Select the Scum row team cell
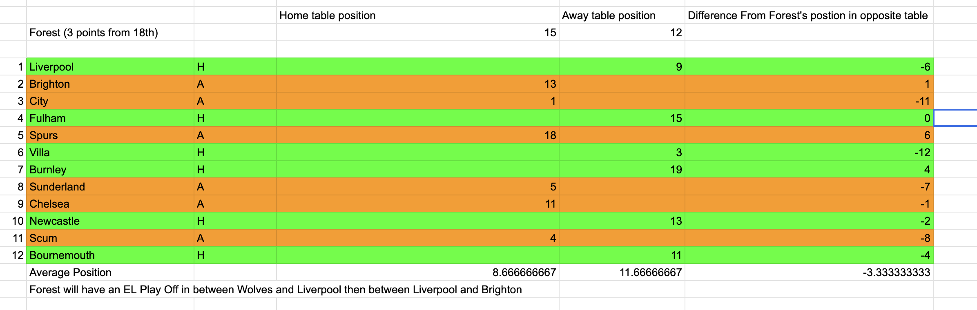Viewport: 977px width, 310px height. pyautogui.click(x=109, y=238)
